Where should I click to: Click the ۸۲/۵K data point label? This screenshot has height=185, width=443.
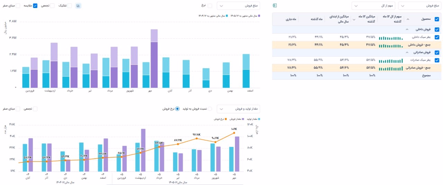159,142
